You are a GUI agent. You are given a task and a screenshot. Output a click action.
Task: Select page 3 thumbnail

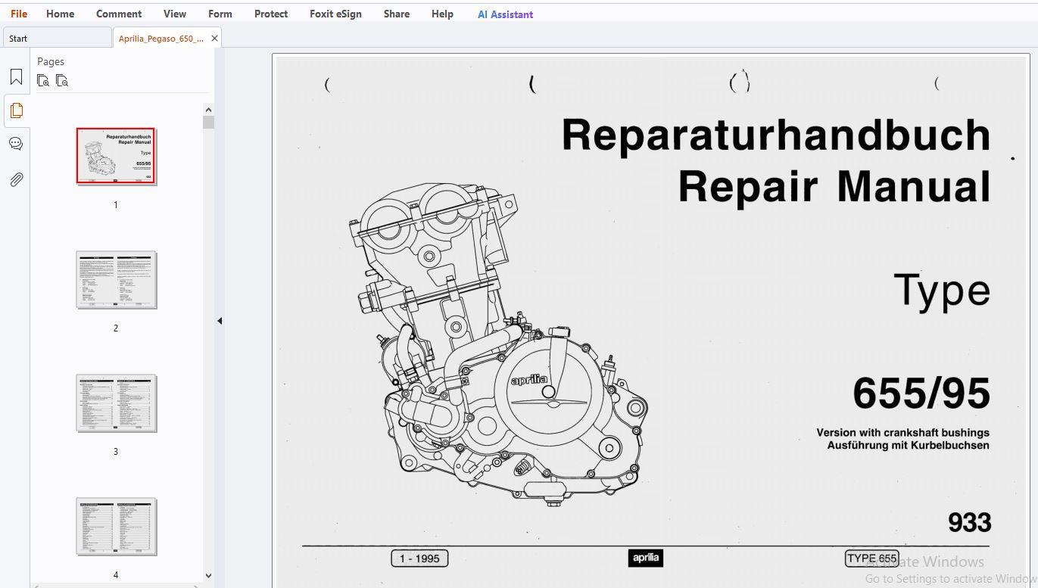[x=116, y=403]
